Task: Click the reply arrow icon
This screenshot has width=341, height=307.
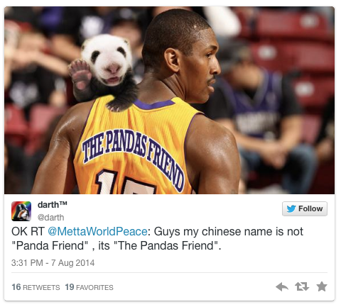Action: click(282, 287)
